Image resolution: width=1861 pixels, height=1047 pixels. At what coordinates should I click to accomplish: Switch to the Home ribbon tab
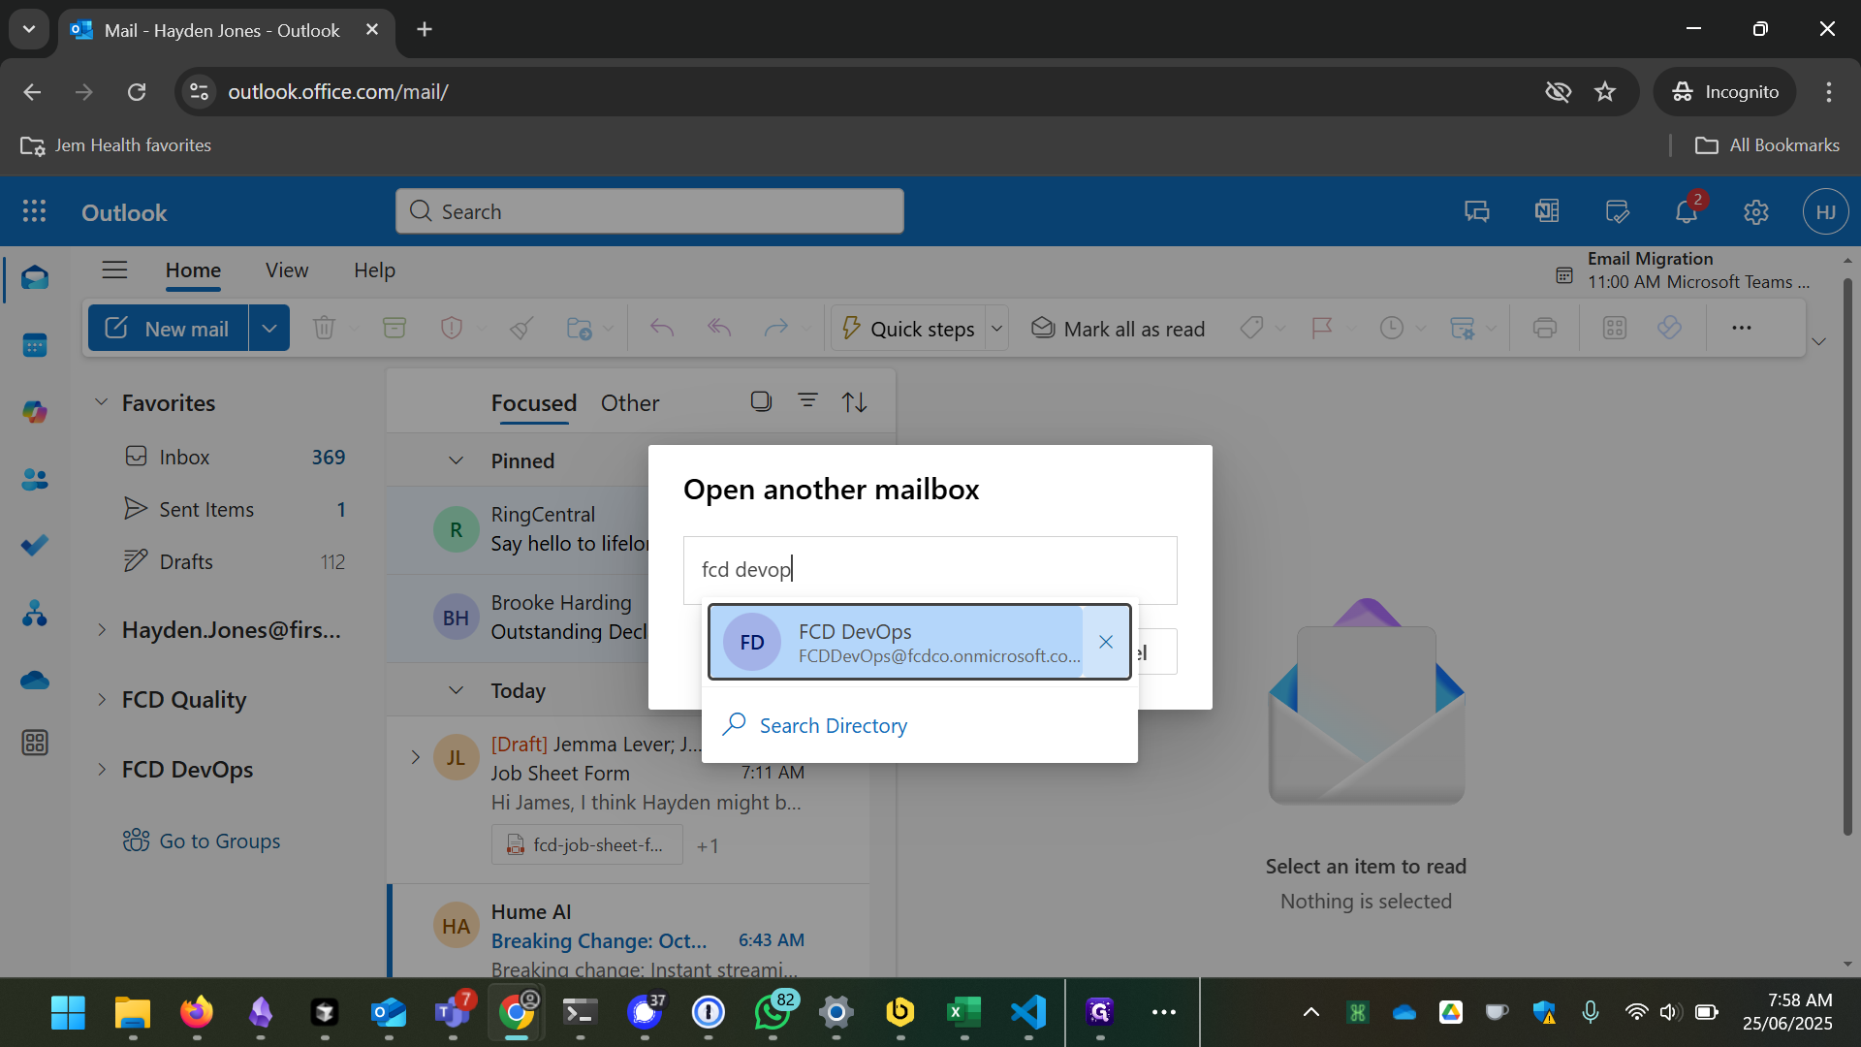point(193,270)
